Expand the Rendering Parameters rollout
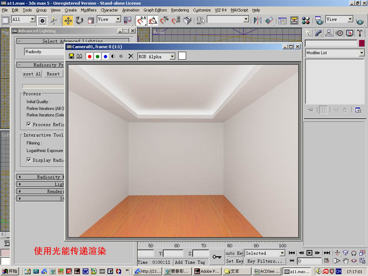The height and width of the screenshot is (276, 368). (x=40, y=191)
